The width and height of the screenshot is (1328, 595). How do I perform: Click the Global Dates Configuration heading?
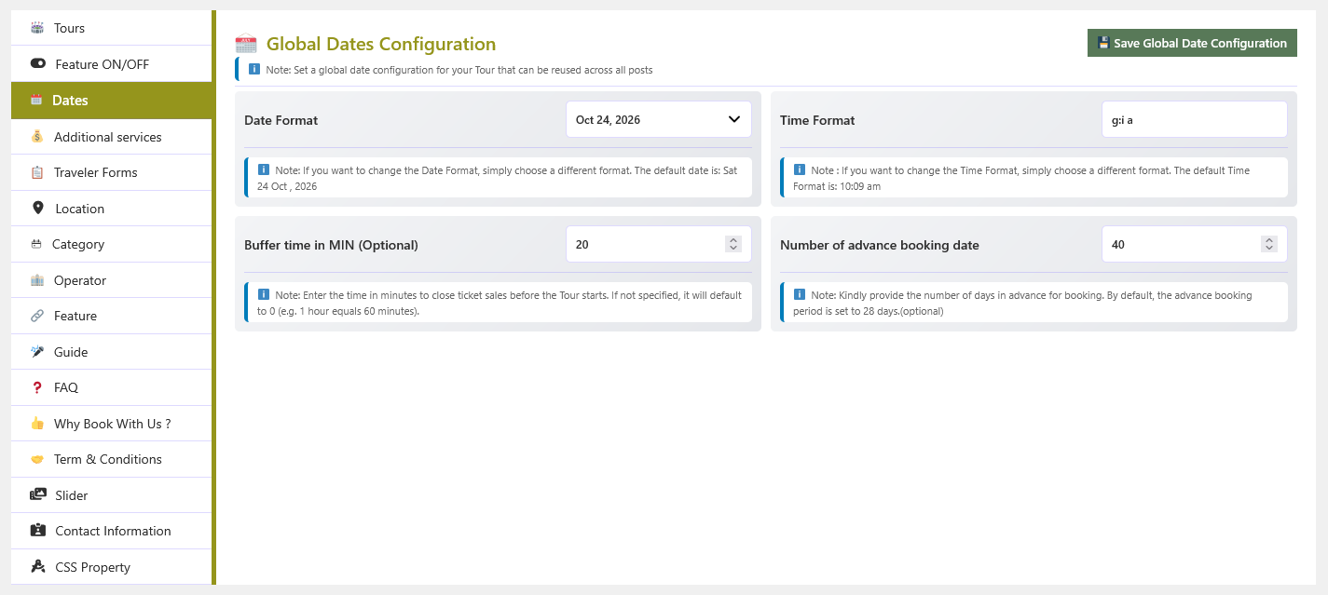(381, 44)
